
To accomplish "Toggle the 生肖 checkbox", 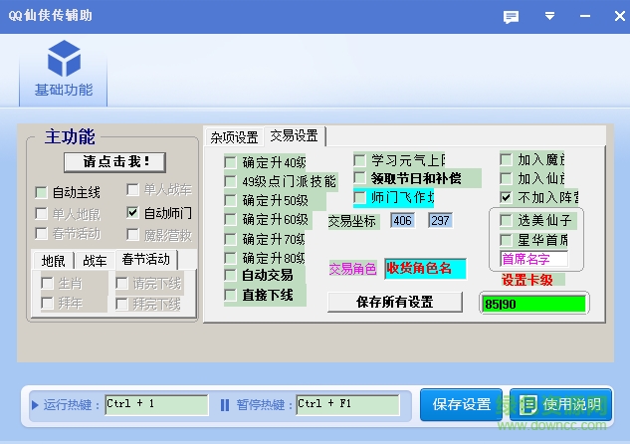I will [x=47, y=284].
